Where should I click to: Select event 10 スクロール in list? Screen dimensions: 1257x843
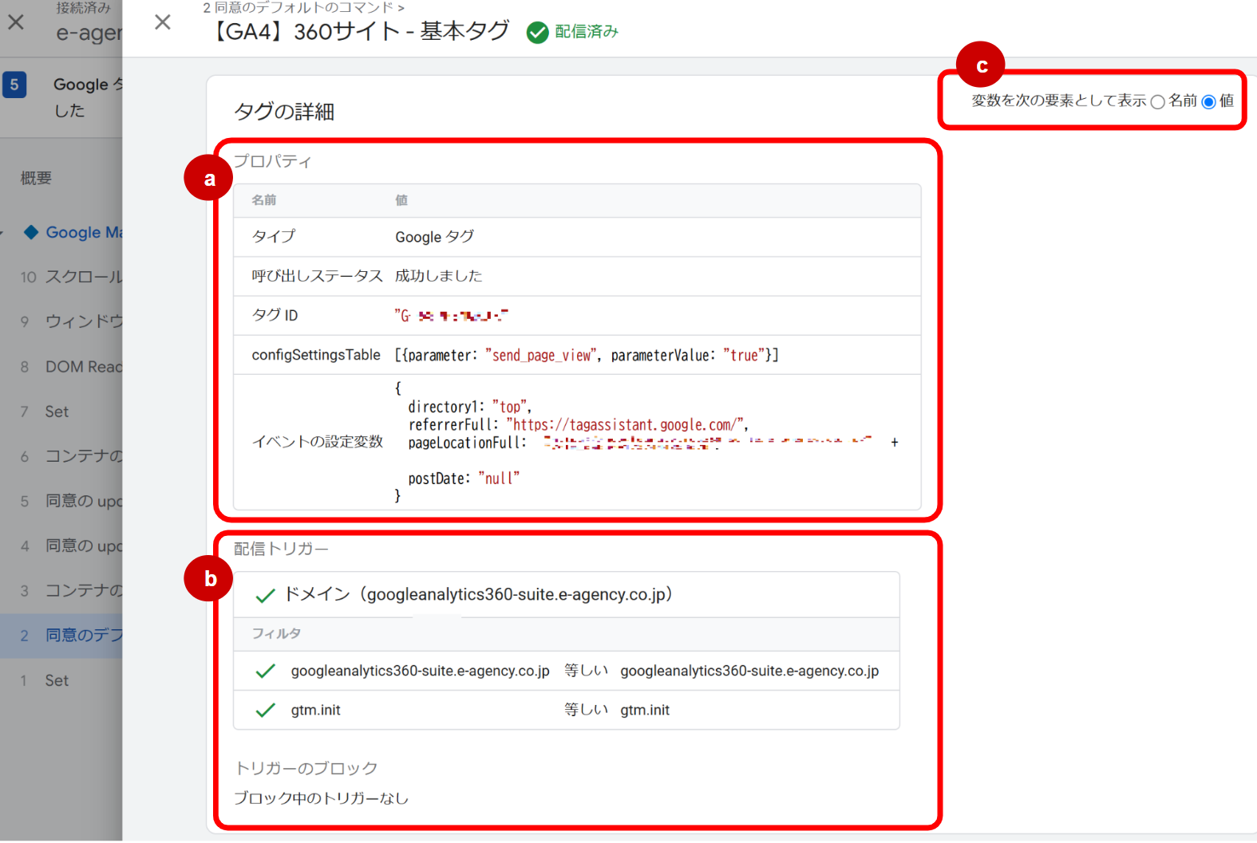[x=72, y=277]
